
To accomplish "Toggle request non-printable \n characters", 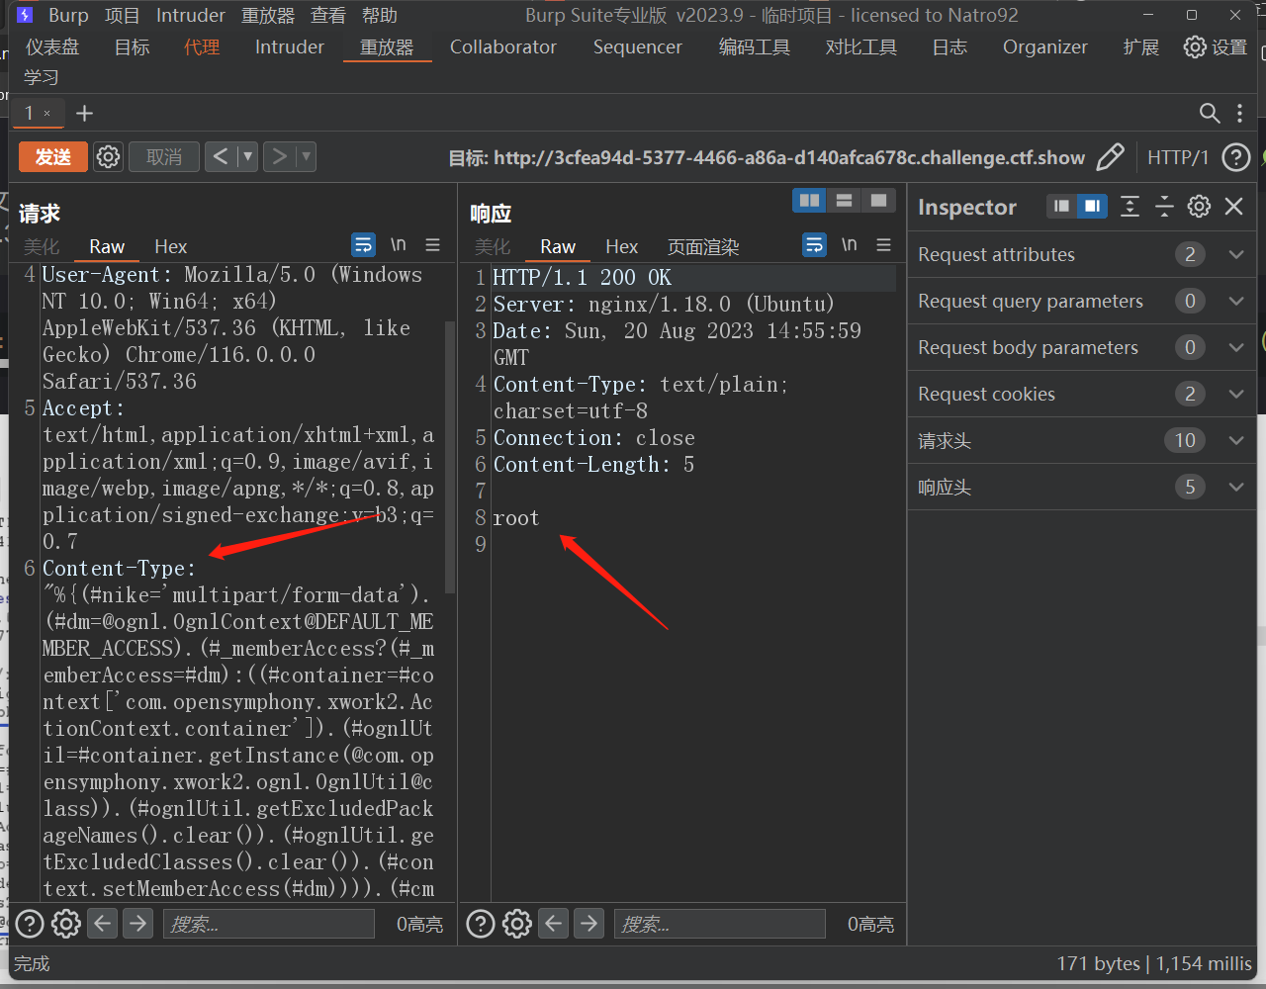I will pyautogui.click(x=399, y=244).
